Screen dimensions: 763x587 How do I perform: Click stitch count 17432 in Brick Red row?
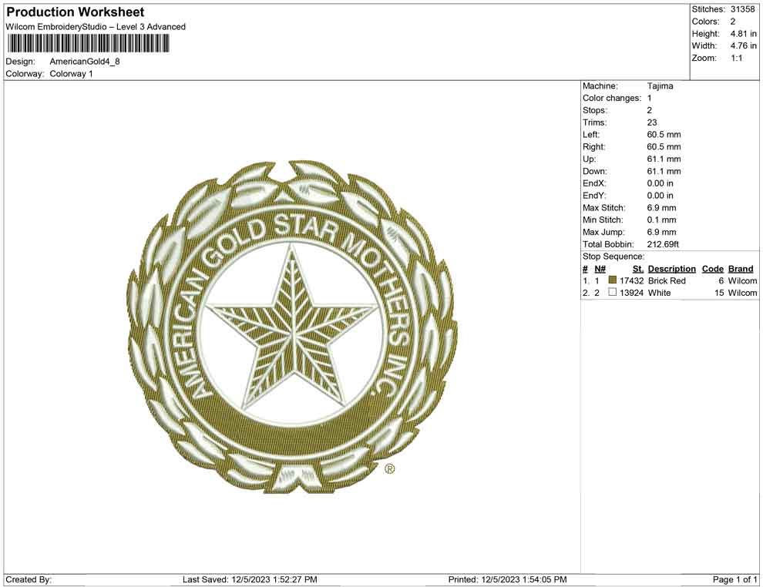click(632, 280)
